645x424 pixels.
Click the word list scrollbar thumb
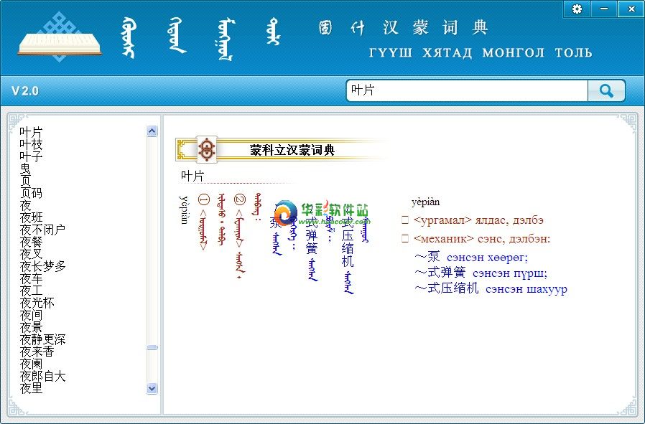click(152, 347)
